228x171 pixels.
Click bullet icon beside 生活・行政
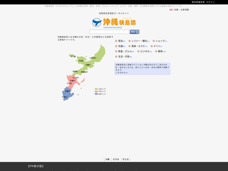[x=116, y=57]
